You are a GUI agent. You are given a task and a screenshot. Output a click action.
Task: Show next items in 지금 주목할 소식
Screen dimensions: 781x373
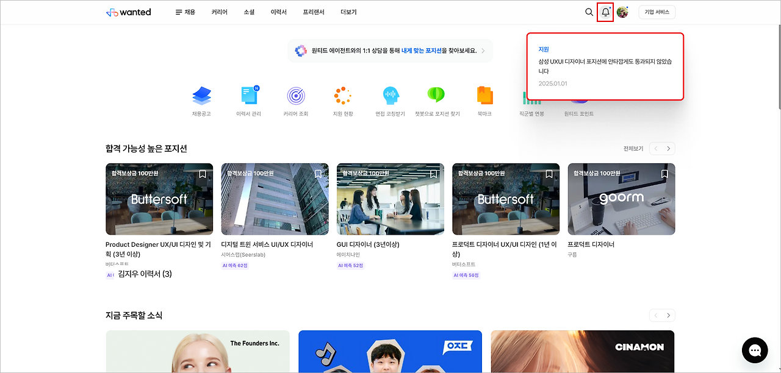[x=669, y=316]
